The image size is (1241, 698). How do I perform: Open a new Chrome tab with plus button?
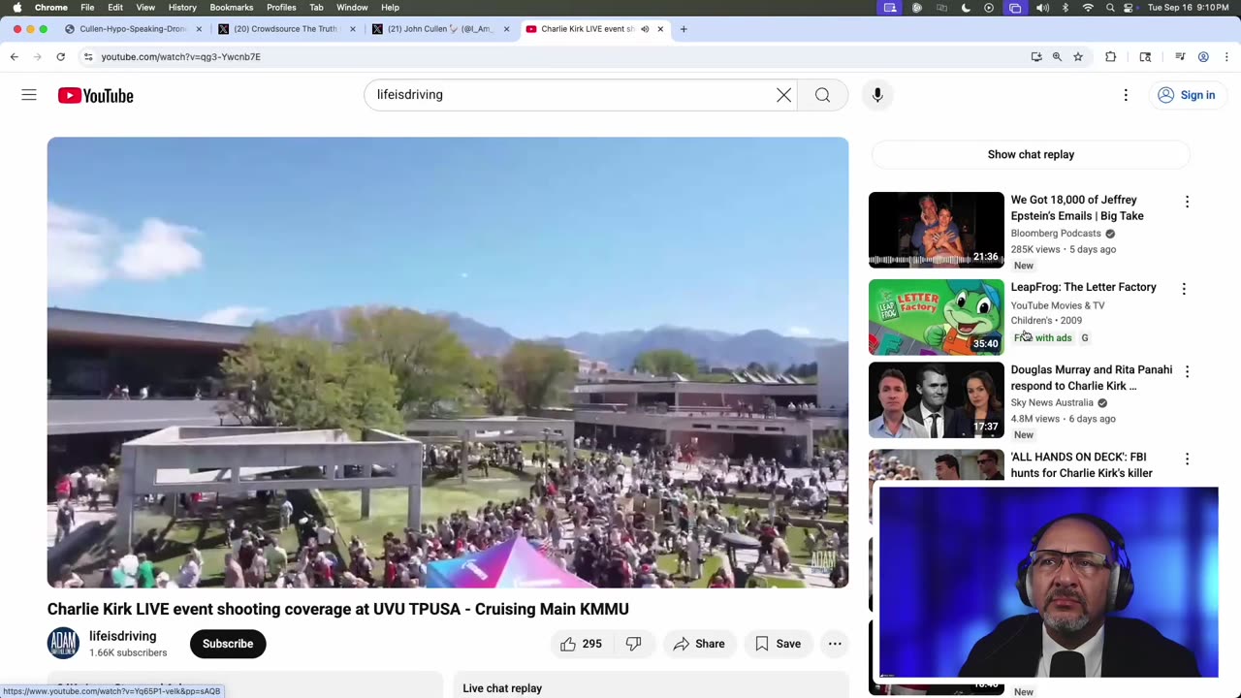(x=684, y=29)
